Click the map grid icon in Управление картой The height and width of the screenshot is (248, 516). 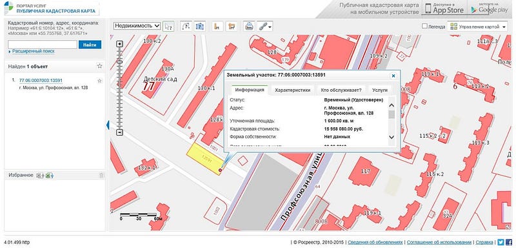453,26
